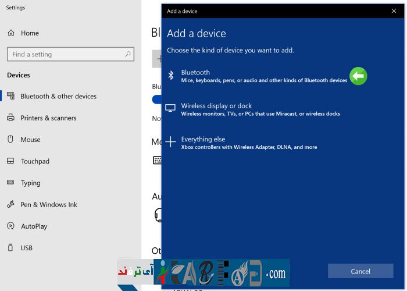Click the Bluetooth symbol icon in dialog
This screenshot has height=291, width=407.
(171, 75)
